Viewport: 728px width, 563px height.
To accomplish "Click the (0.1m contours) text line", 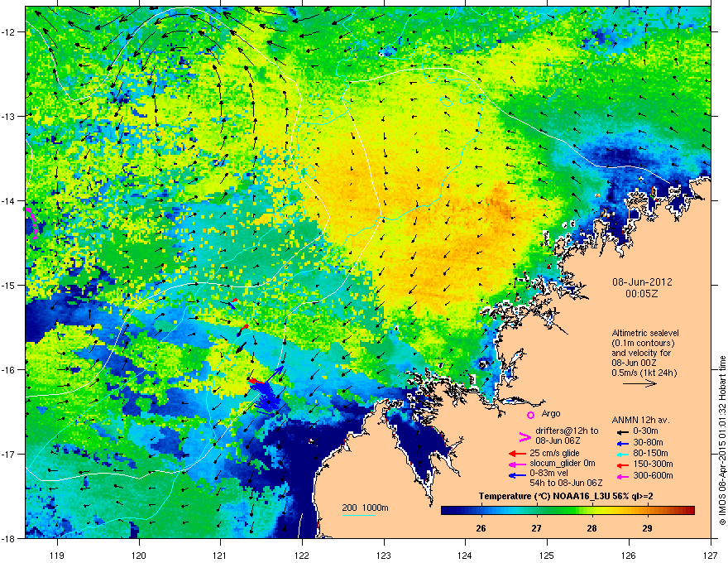I will tap(643, 344).
